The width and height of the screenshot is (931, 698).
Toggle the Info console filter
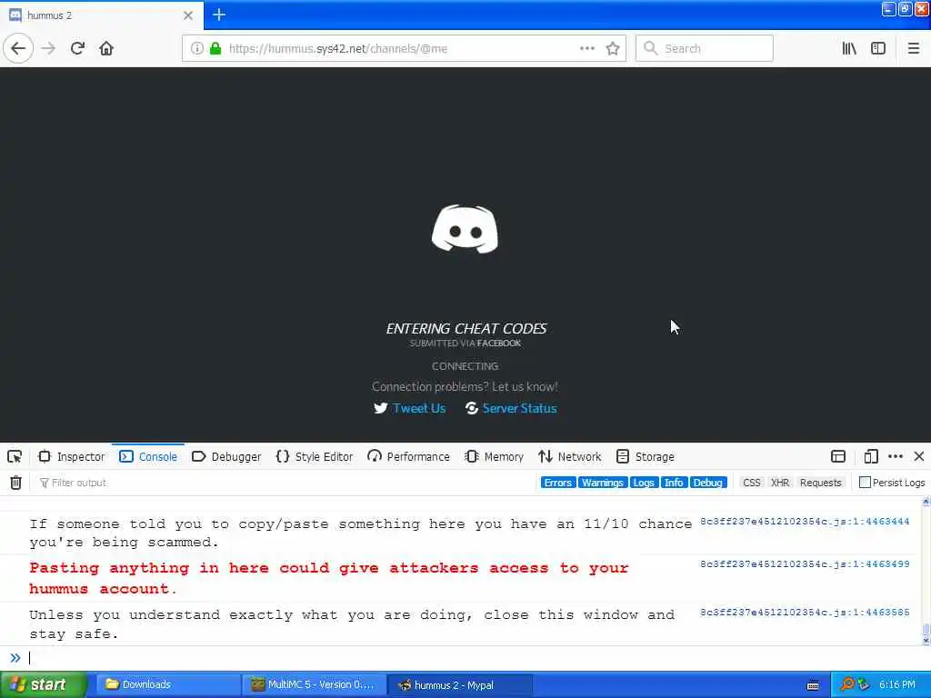click(x=674, y=483)
